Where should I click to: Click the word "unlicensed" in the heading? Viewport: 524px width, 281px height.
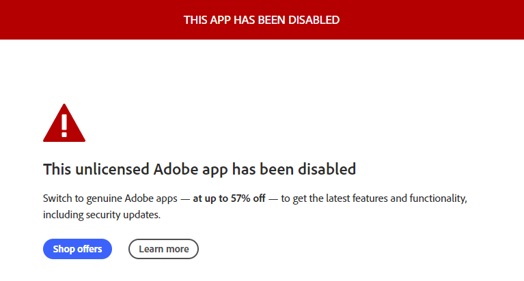click(111, 168)
